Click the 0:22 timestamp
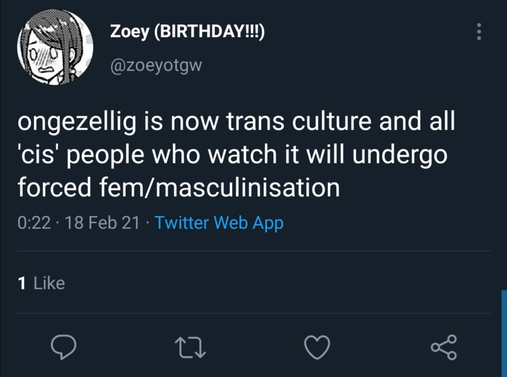Screen dimensions: 507x377 click(x=34, y=222)
